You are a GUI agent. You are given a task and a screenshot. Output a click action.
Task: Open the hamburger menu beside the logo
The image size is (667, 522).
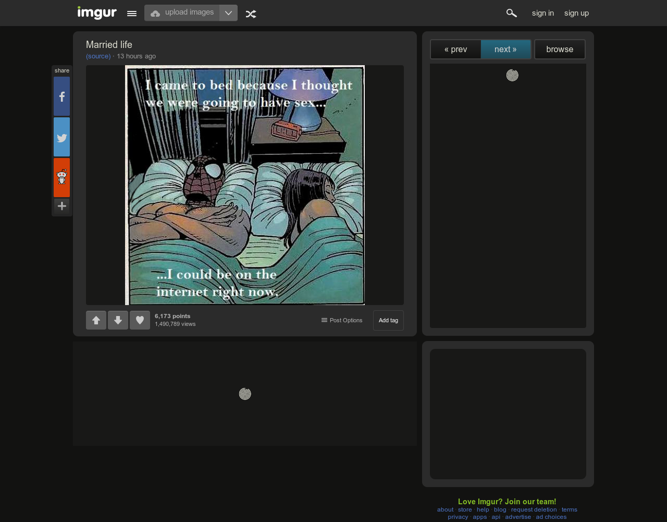132,14
